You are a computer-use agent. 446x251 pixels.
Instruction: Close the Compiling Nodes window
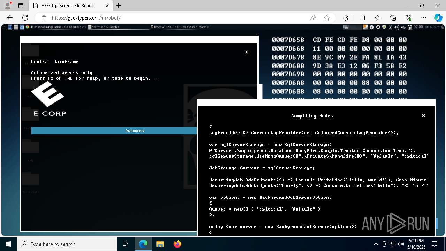tap(423, 115)
